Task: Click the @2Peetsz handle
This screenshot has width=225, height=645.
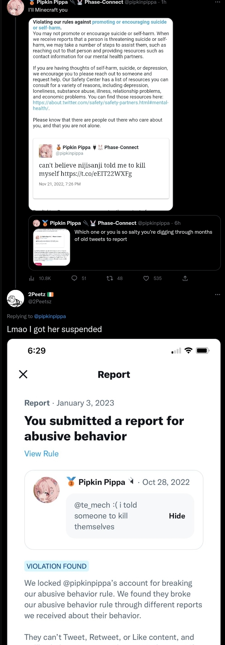Action: [40, 302]
